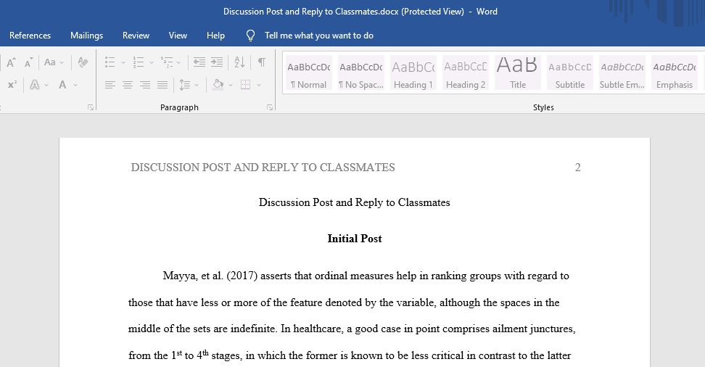Image resolution: width=705 pixels, height=367 pixels.
Task: Apply superscript formatting
Action: [12, 85]
